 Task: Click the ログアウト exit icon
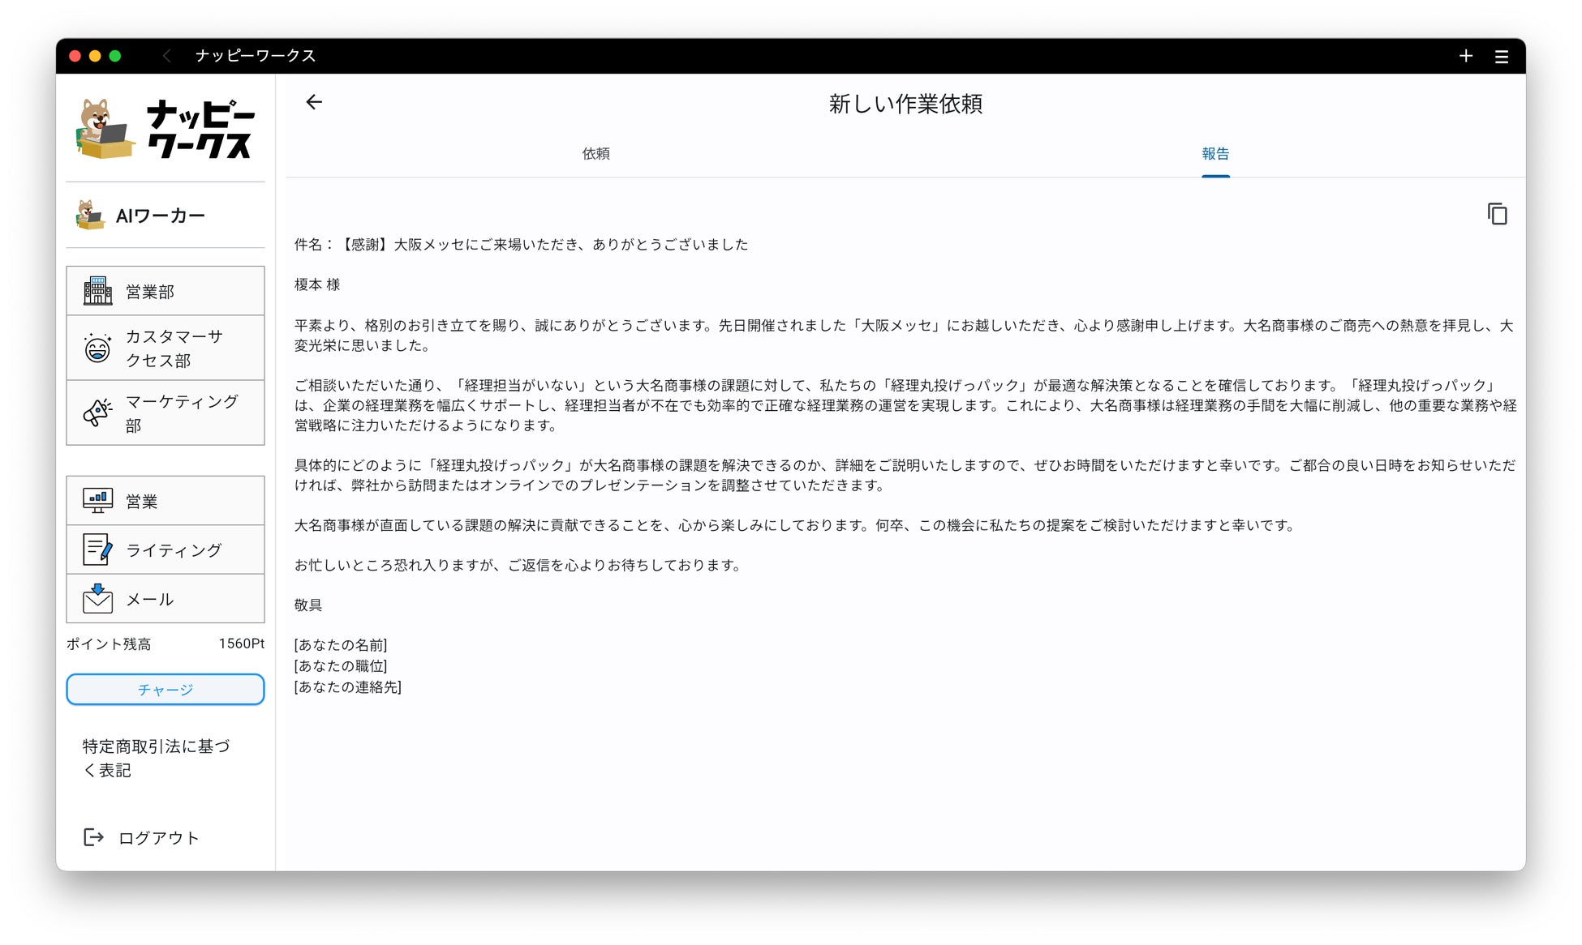tap(93, 837)
